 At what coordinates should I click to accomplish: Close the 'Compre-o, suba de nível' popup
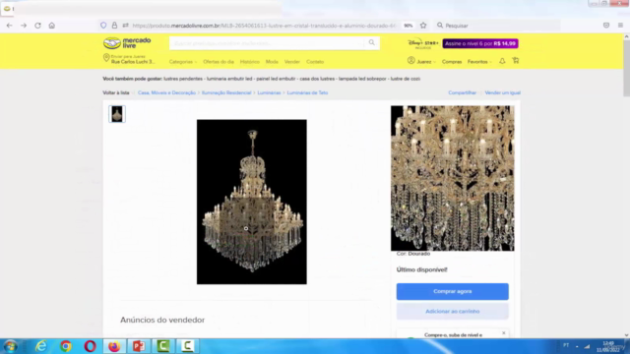[503, 333]
